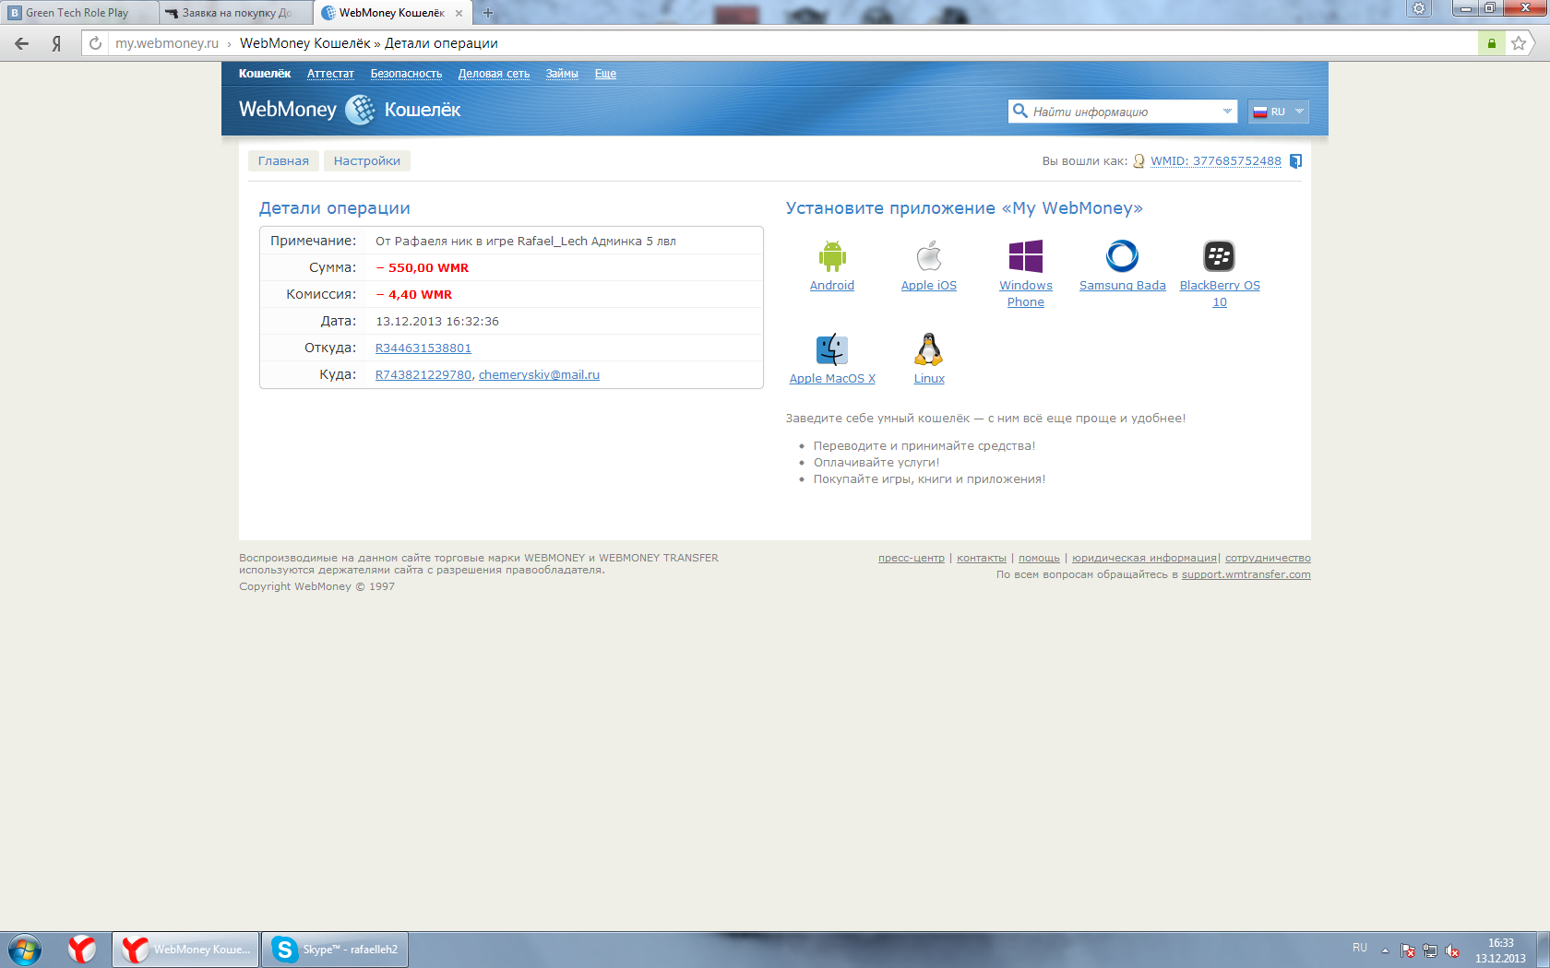Viewport: 1550px width, 968px height.
Task: Open the Apple iOS app icon
Action: click(x=929, y=256)
